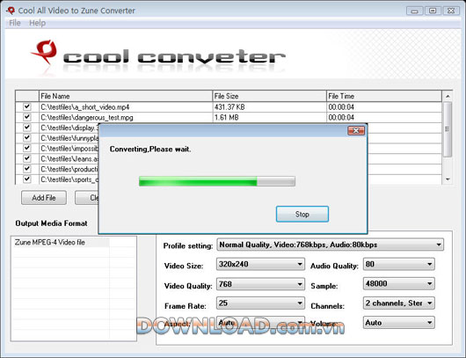
Task: Toggle the producti file row checkbox
Action: [27, 169]
